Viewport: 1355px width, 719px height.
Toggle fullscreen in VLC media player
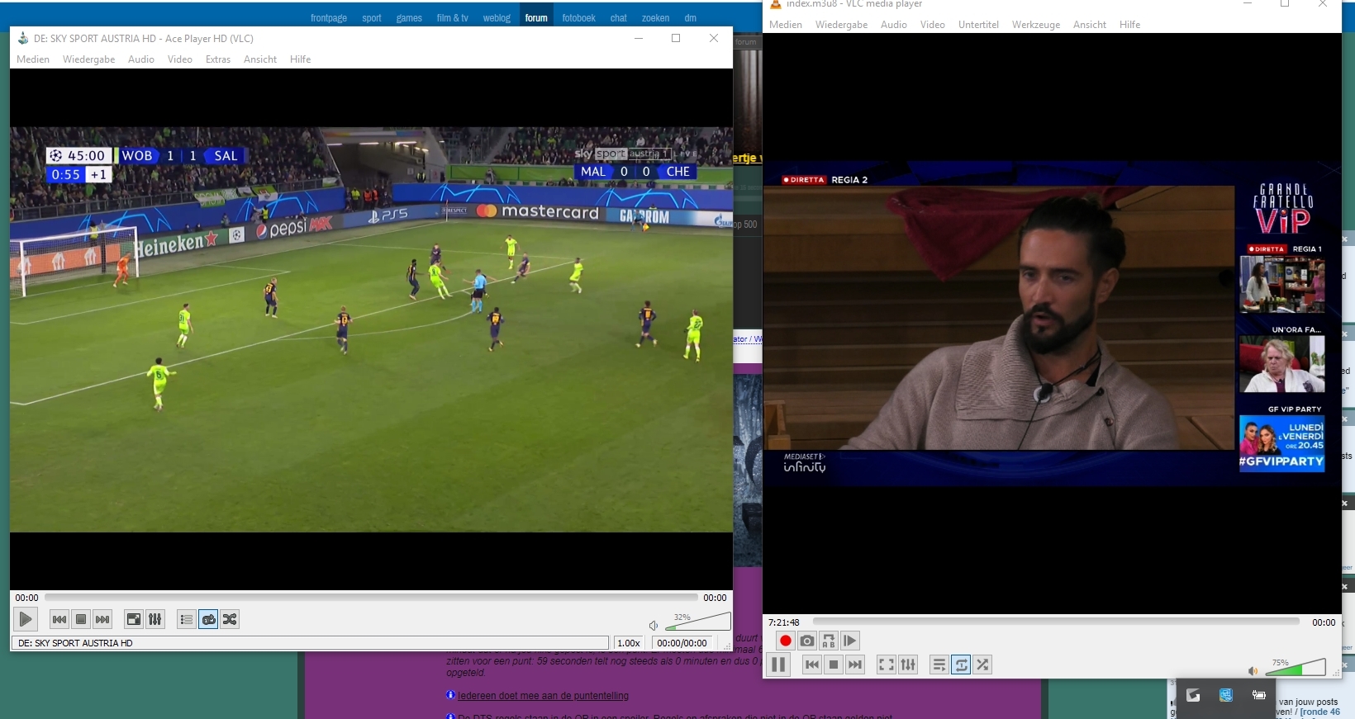point(887,665)
